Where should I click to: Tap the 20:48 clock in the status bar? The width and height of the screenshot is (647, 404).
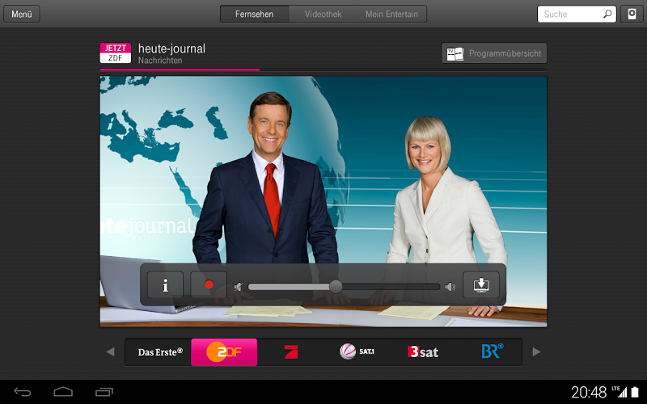pos(589,392)
